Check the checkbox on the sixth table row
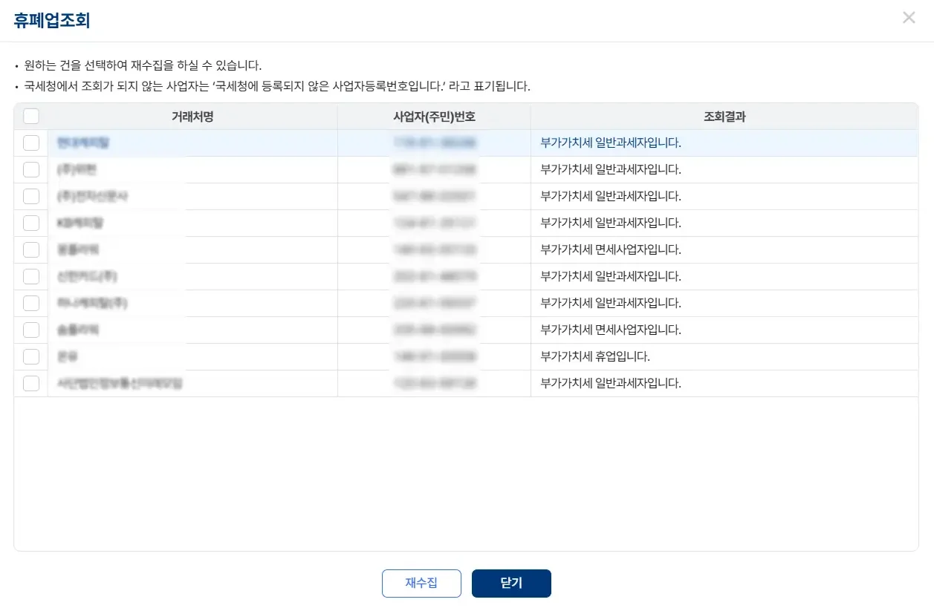Viewport: 934px width, 608px height. [30, 276]
